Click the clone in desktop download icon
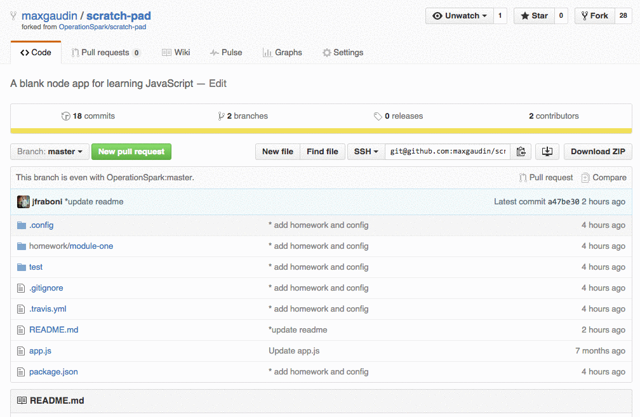 [x=547, y=151]
